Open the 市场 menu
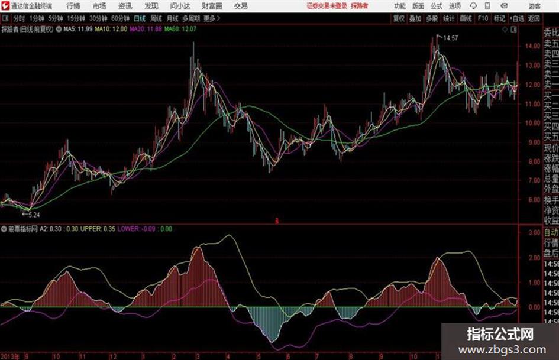This screenshot has width=559, height=360. pyautogui.click(x=99, y=6)
